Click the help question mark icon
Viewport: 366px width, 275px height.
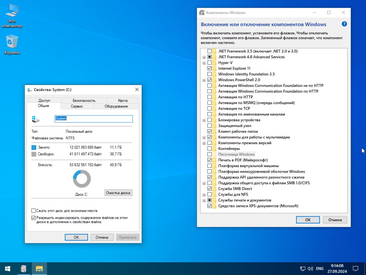point(344,24)
